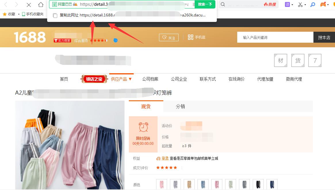335x190 pixels.
Task: Follow the store via 关注 button
Action: point(169,37)
